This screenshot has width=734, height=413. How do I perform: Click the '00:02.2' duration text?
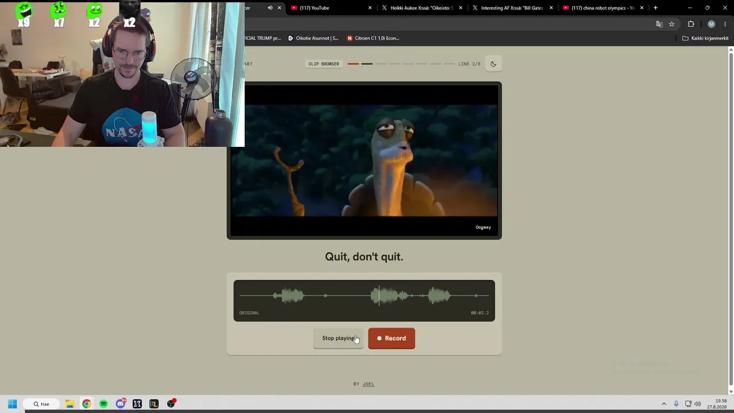click(x=480, y=313)
